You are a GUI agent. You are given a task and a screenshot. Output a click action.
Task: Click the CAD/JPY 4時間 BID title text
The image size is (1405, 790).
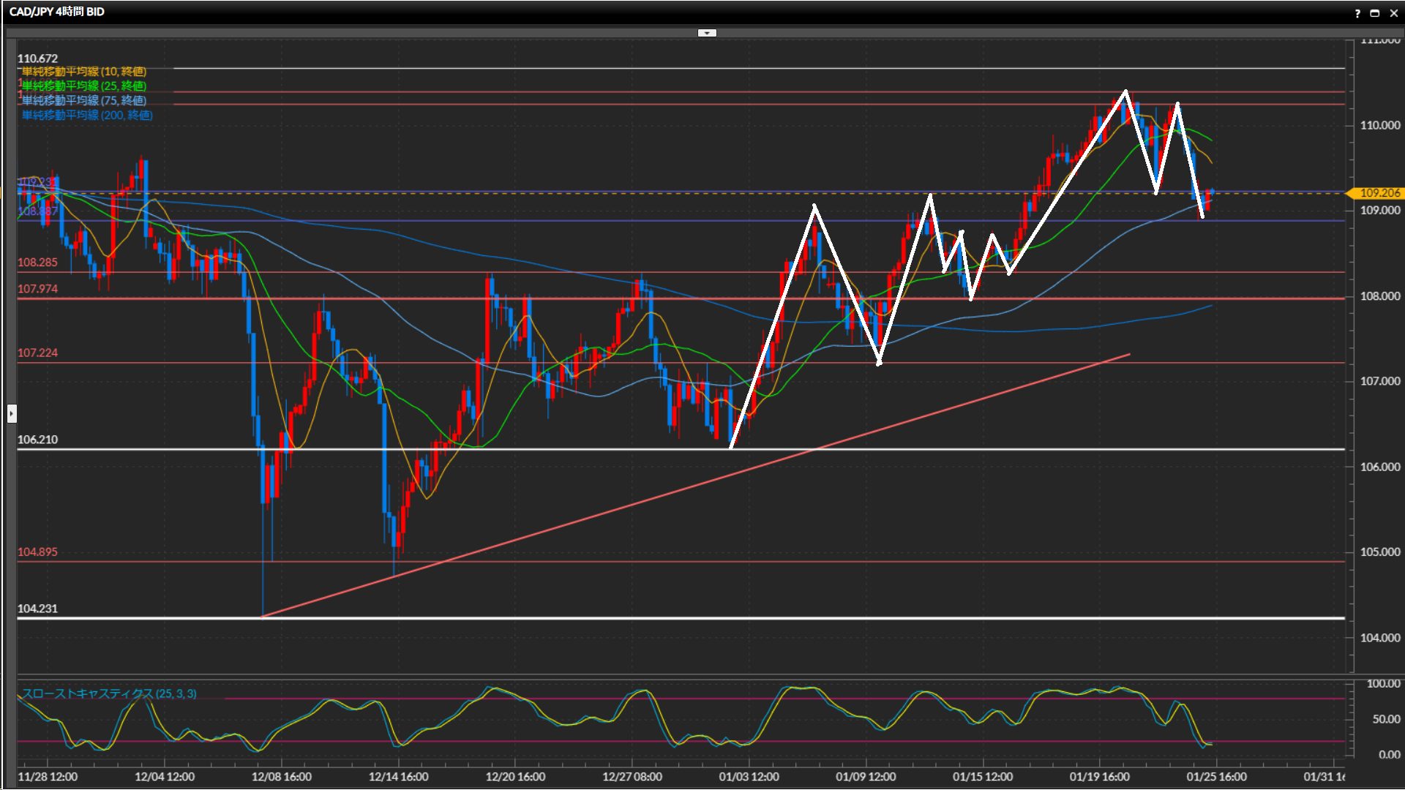coord(57,12)
